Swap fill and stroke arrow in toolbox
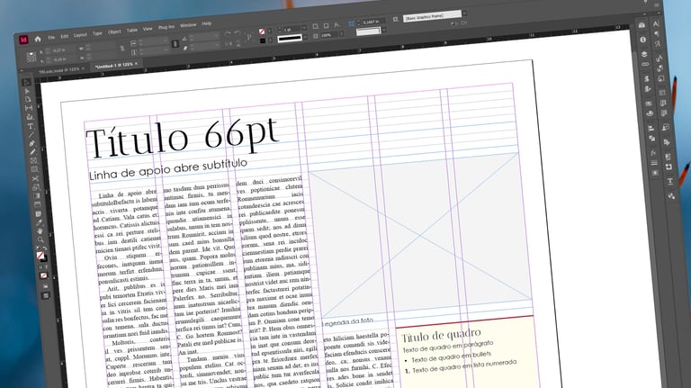 coord(45,248)
